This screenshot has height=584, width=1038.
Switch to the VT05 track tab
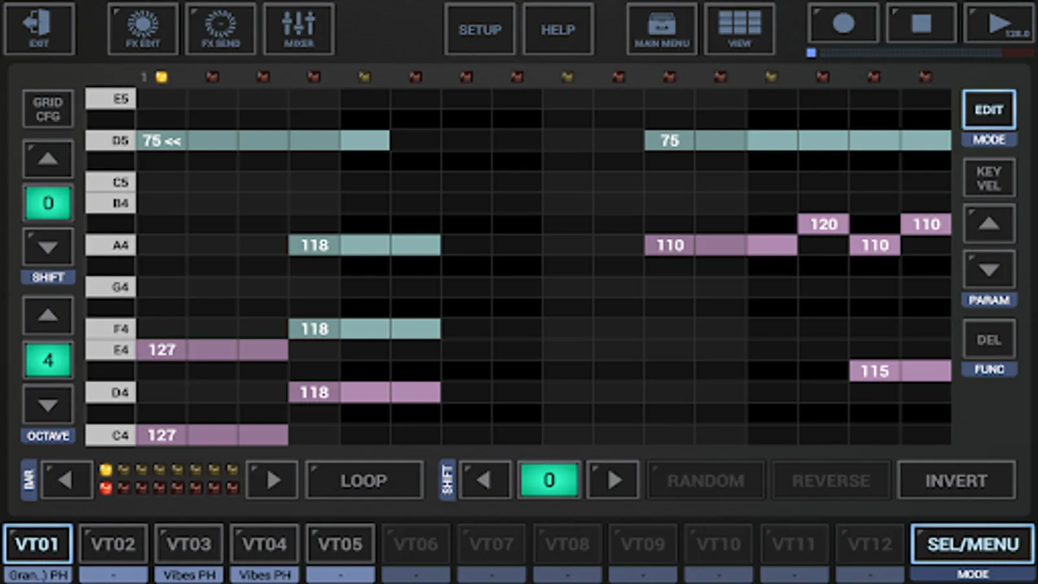click(340, 544)
